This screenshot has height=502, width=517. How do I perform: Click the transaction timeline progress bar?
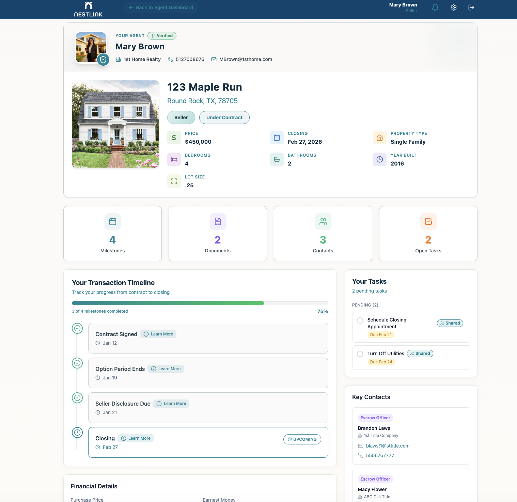[x=200, y=303]
